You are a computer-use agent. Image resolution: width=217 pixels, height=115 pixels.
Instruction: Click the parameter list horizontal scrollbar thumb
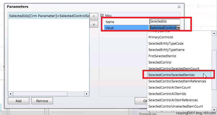40,94
